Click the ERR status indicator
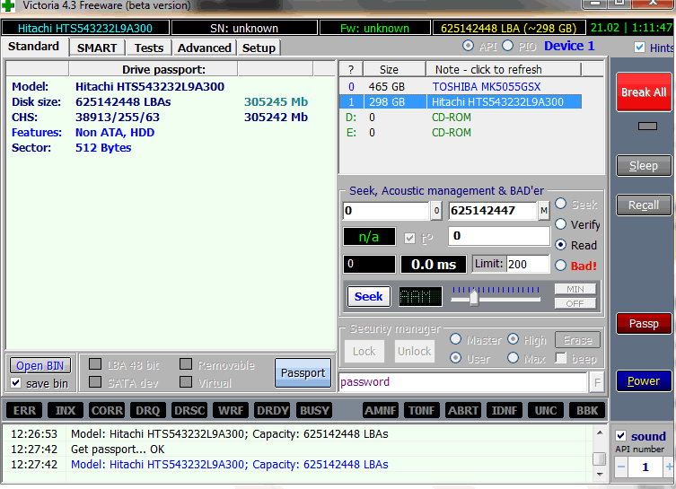 click(x=24, y=411)
